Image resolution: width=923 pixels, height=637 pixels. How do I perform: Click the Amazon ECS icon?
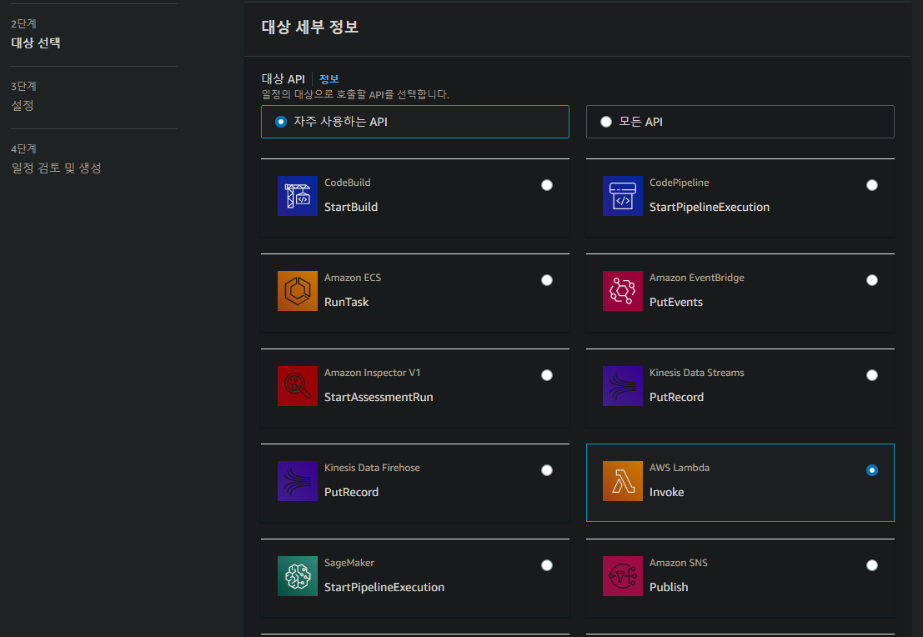tap(298, 291)
